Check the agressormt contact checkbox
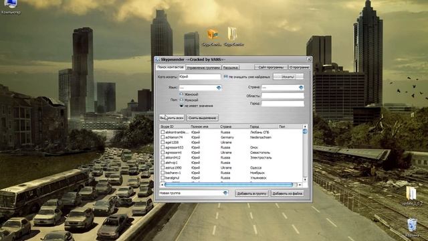 pos(163,153)
